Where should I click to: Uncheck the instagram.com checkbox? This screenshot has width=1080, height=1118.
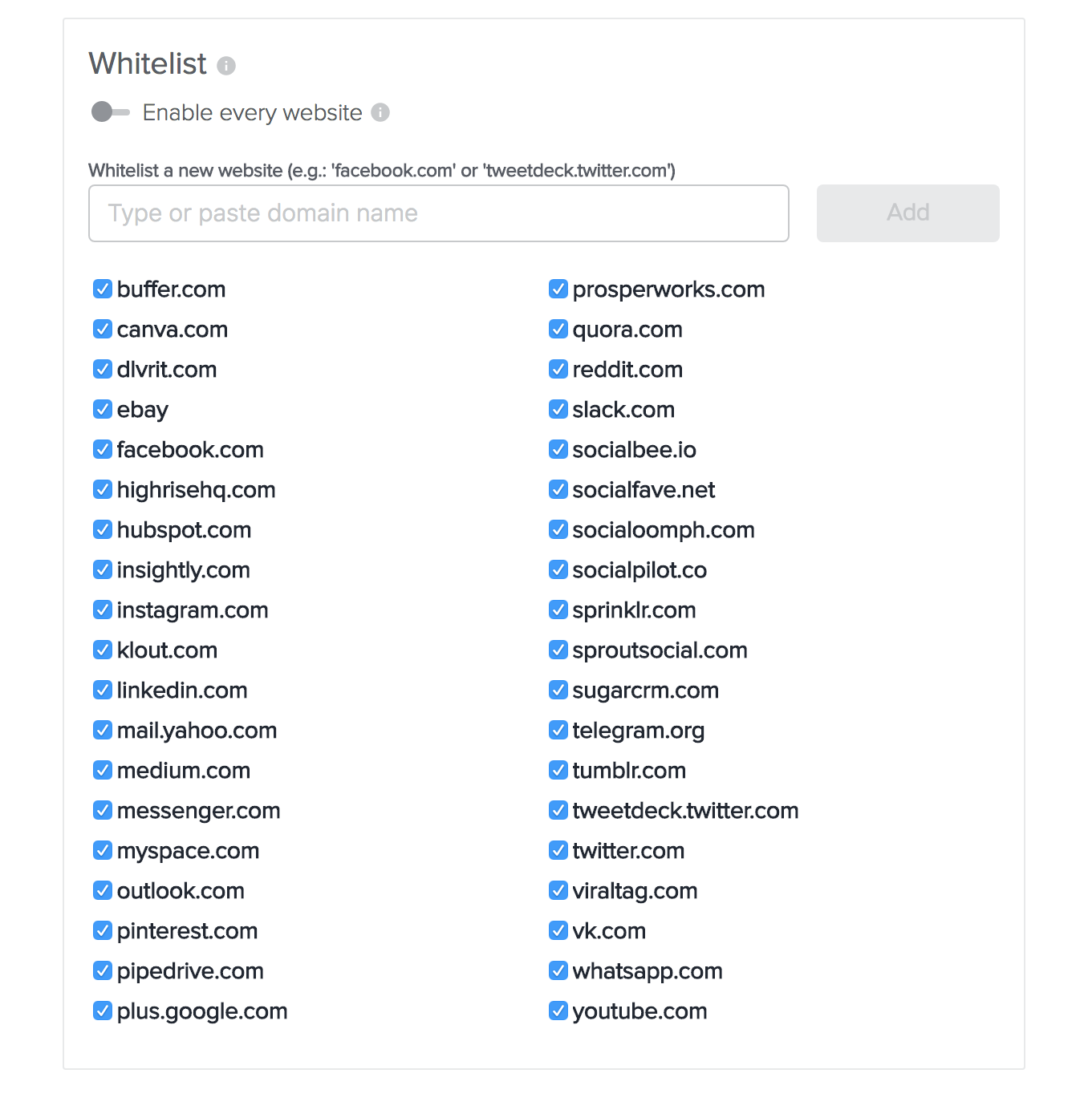(103, 610)
